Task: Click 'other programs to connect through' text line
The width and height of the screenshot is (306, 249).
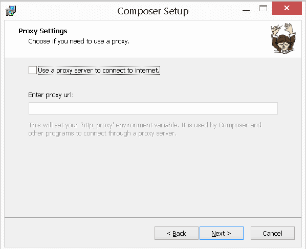Action: pos(102,133)
